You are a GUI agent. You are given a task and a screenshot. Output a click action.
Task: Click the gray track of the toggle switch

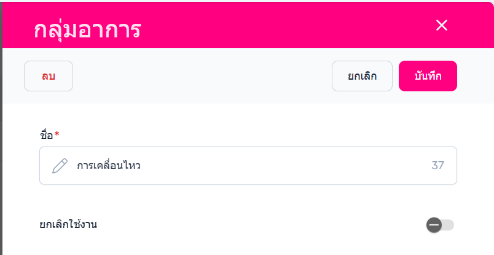pos(449,225)
